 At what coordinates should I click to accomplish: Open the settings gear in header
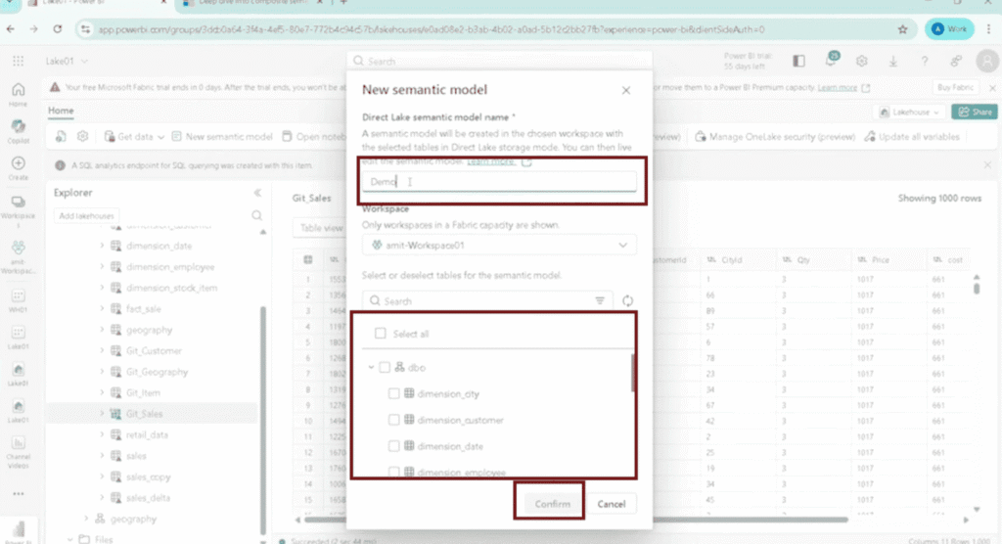point(861,61)
